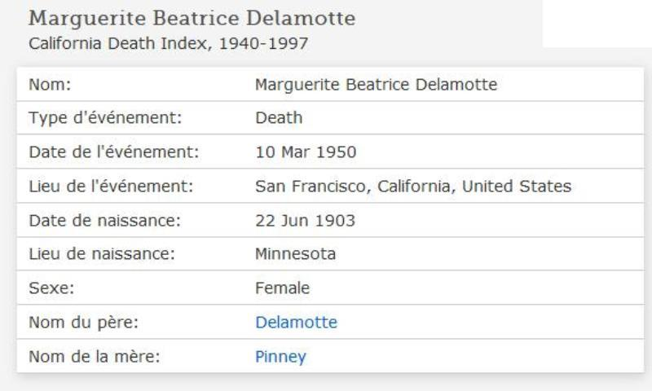Image resolution: width=652 pixels, height=391 pixels.
Task: Select the "Lieu de l'événement:" label
Action: click(110, 187)
